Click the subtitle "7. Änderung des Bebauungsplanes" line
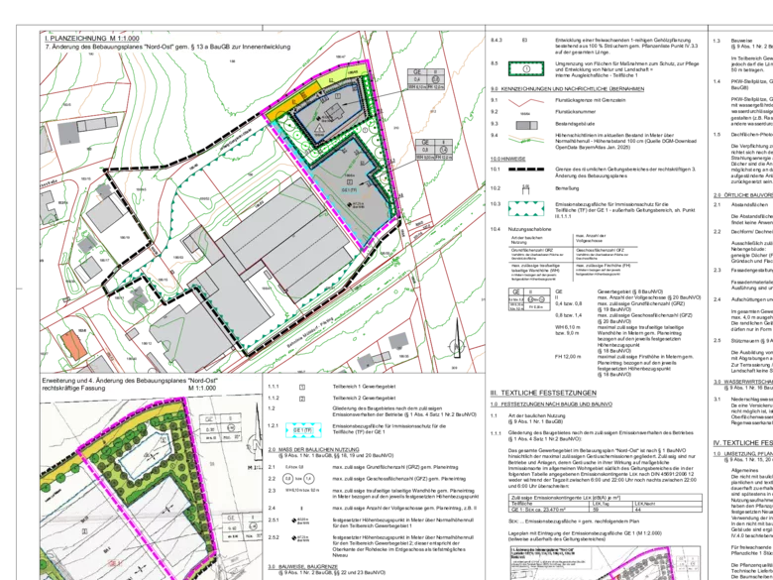 (167, 47)
